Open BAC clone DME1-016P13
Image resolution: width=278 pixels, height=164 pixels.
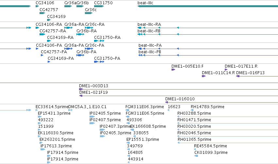tap(250, 73)
